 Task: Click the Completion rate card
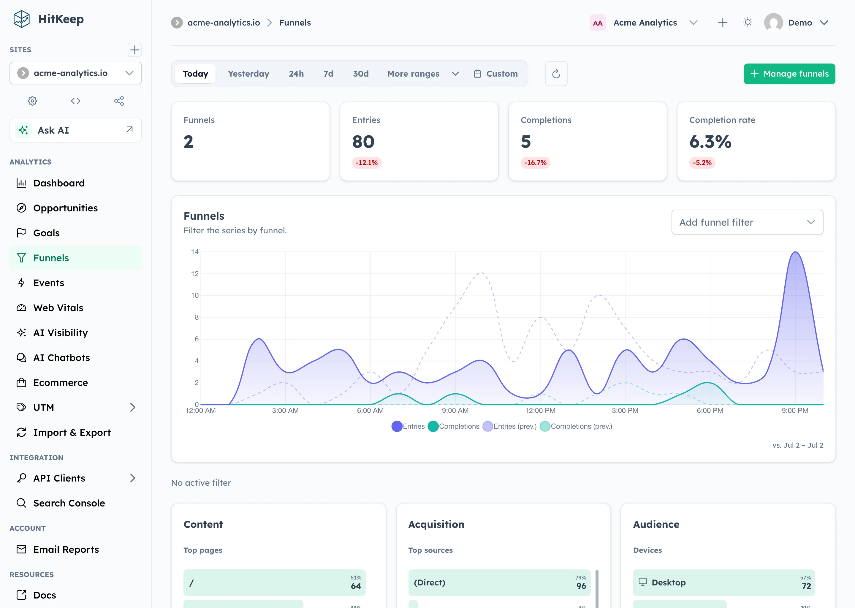tap(756, 142)
